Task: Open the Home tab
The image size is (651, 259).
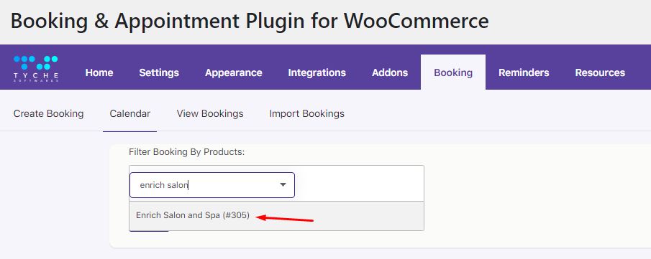Action: pos(99,72)
